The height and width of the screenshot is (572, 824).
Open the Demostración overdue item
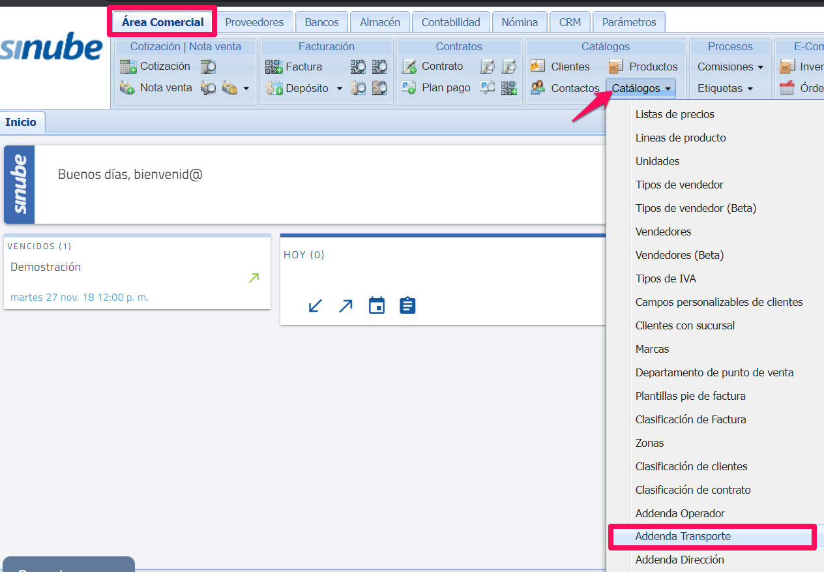tap(46, 267)
